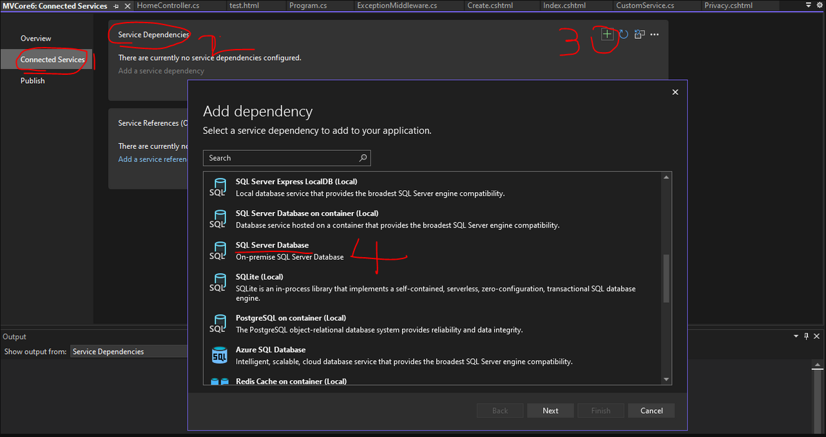Screen dimensions: 826x437
Task: Select the on-premise SQL Server Database icon
Action: [218, 251]
